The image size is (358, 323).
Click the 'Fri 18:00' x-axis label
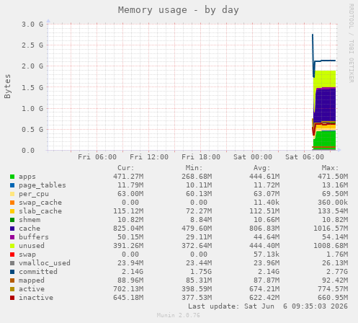(x=201, y=157)
